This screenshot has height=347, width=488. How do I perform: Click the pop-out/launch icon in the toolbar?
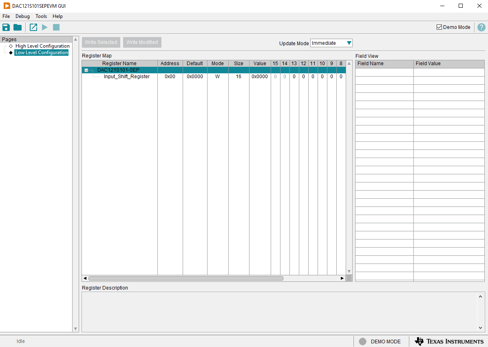pos(33,27)
